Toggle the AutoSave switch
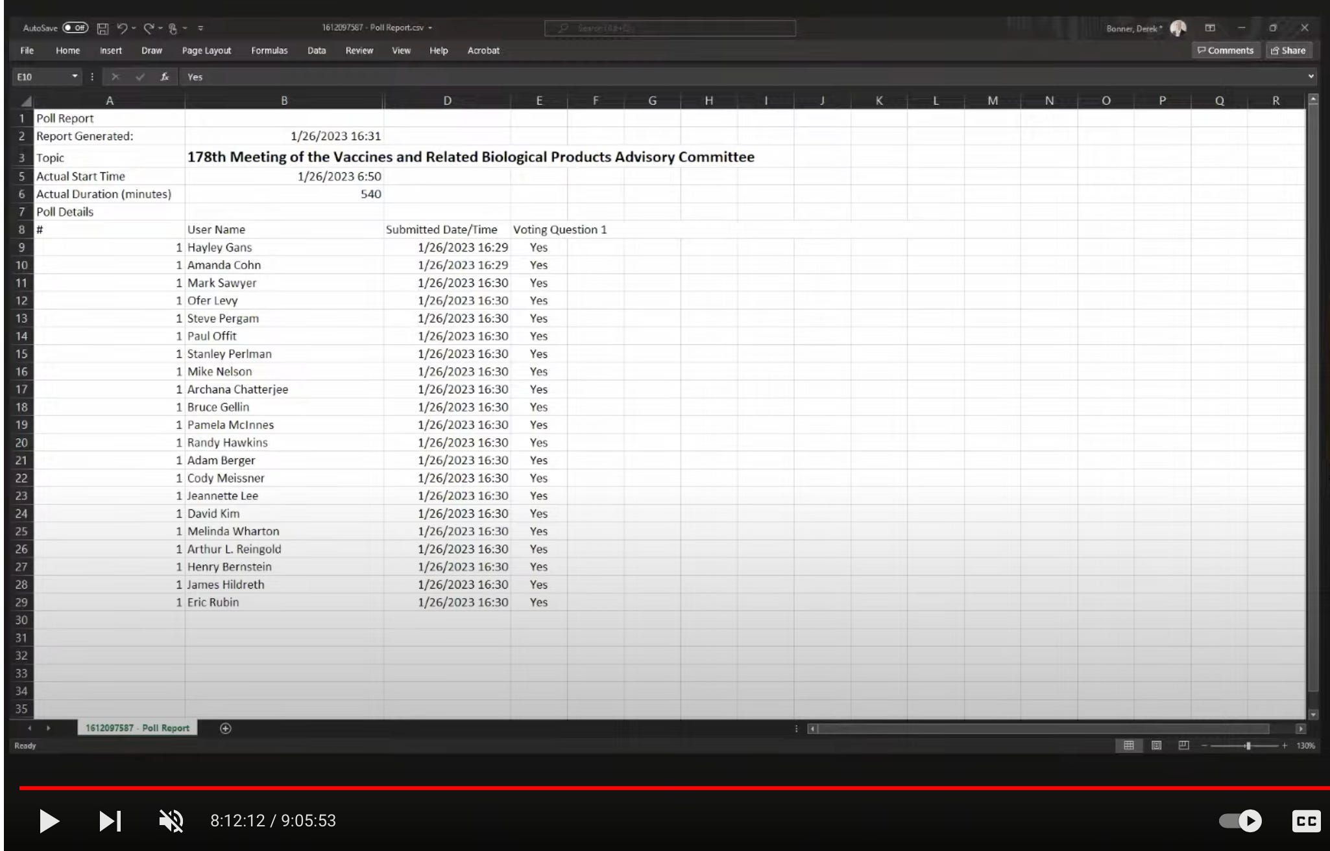Image resolution: width=1330 pixels, height=851 pixels. pyautogui.click(x=75, y=28)
